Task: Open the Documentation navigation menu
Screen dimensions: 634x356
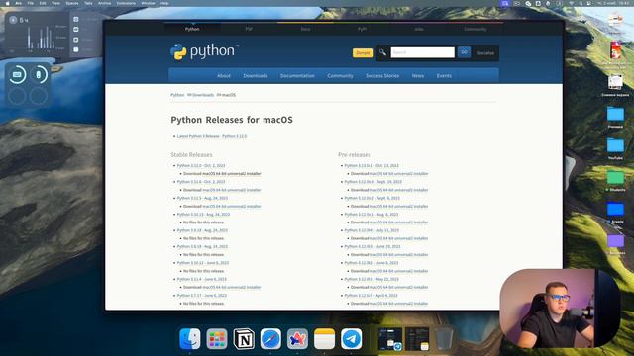Action: click(297, 76)
